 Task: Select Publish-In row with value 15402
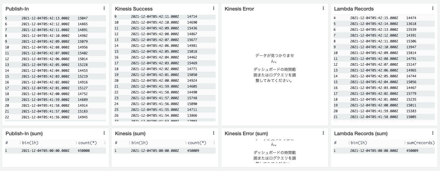[x=55, y=53]
